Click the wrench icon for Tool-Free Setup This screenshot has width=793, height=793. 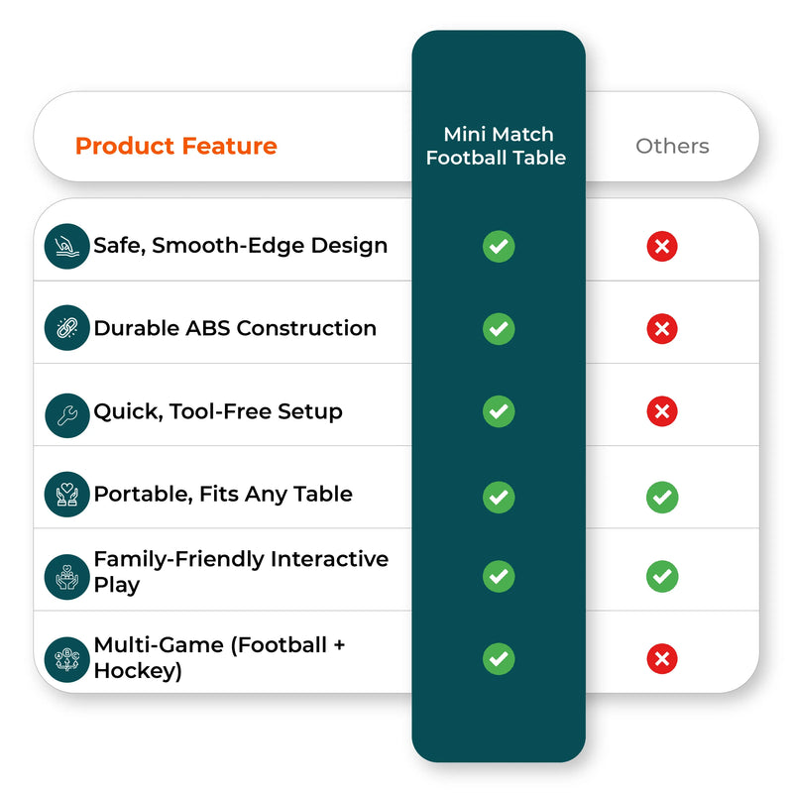66,415
